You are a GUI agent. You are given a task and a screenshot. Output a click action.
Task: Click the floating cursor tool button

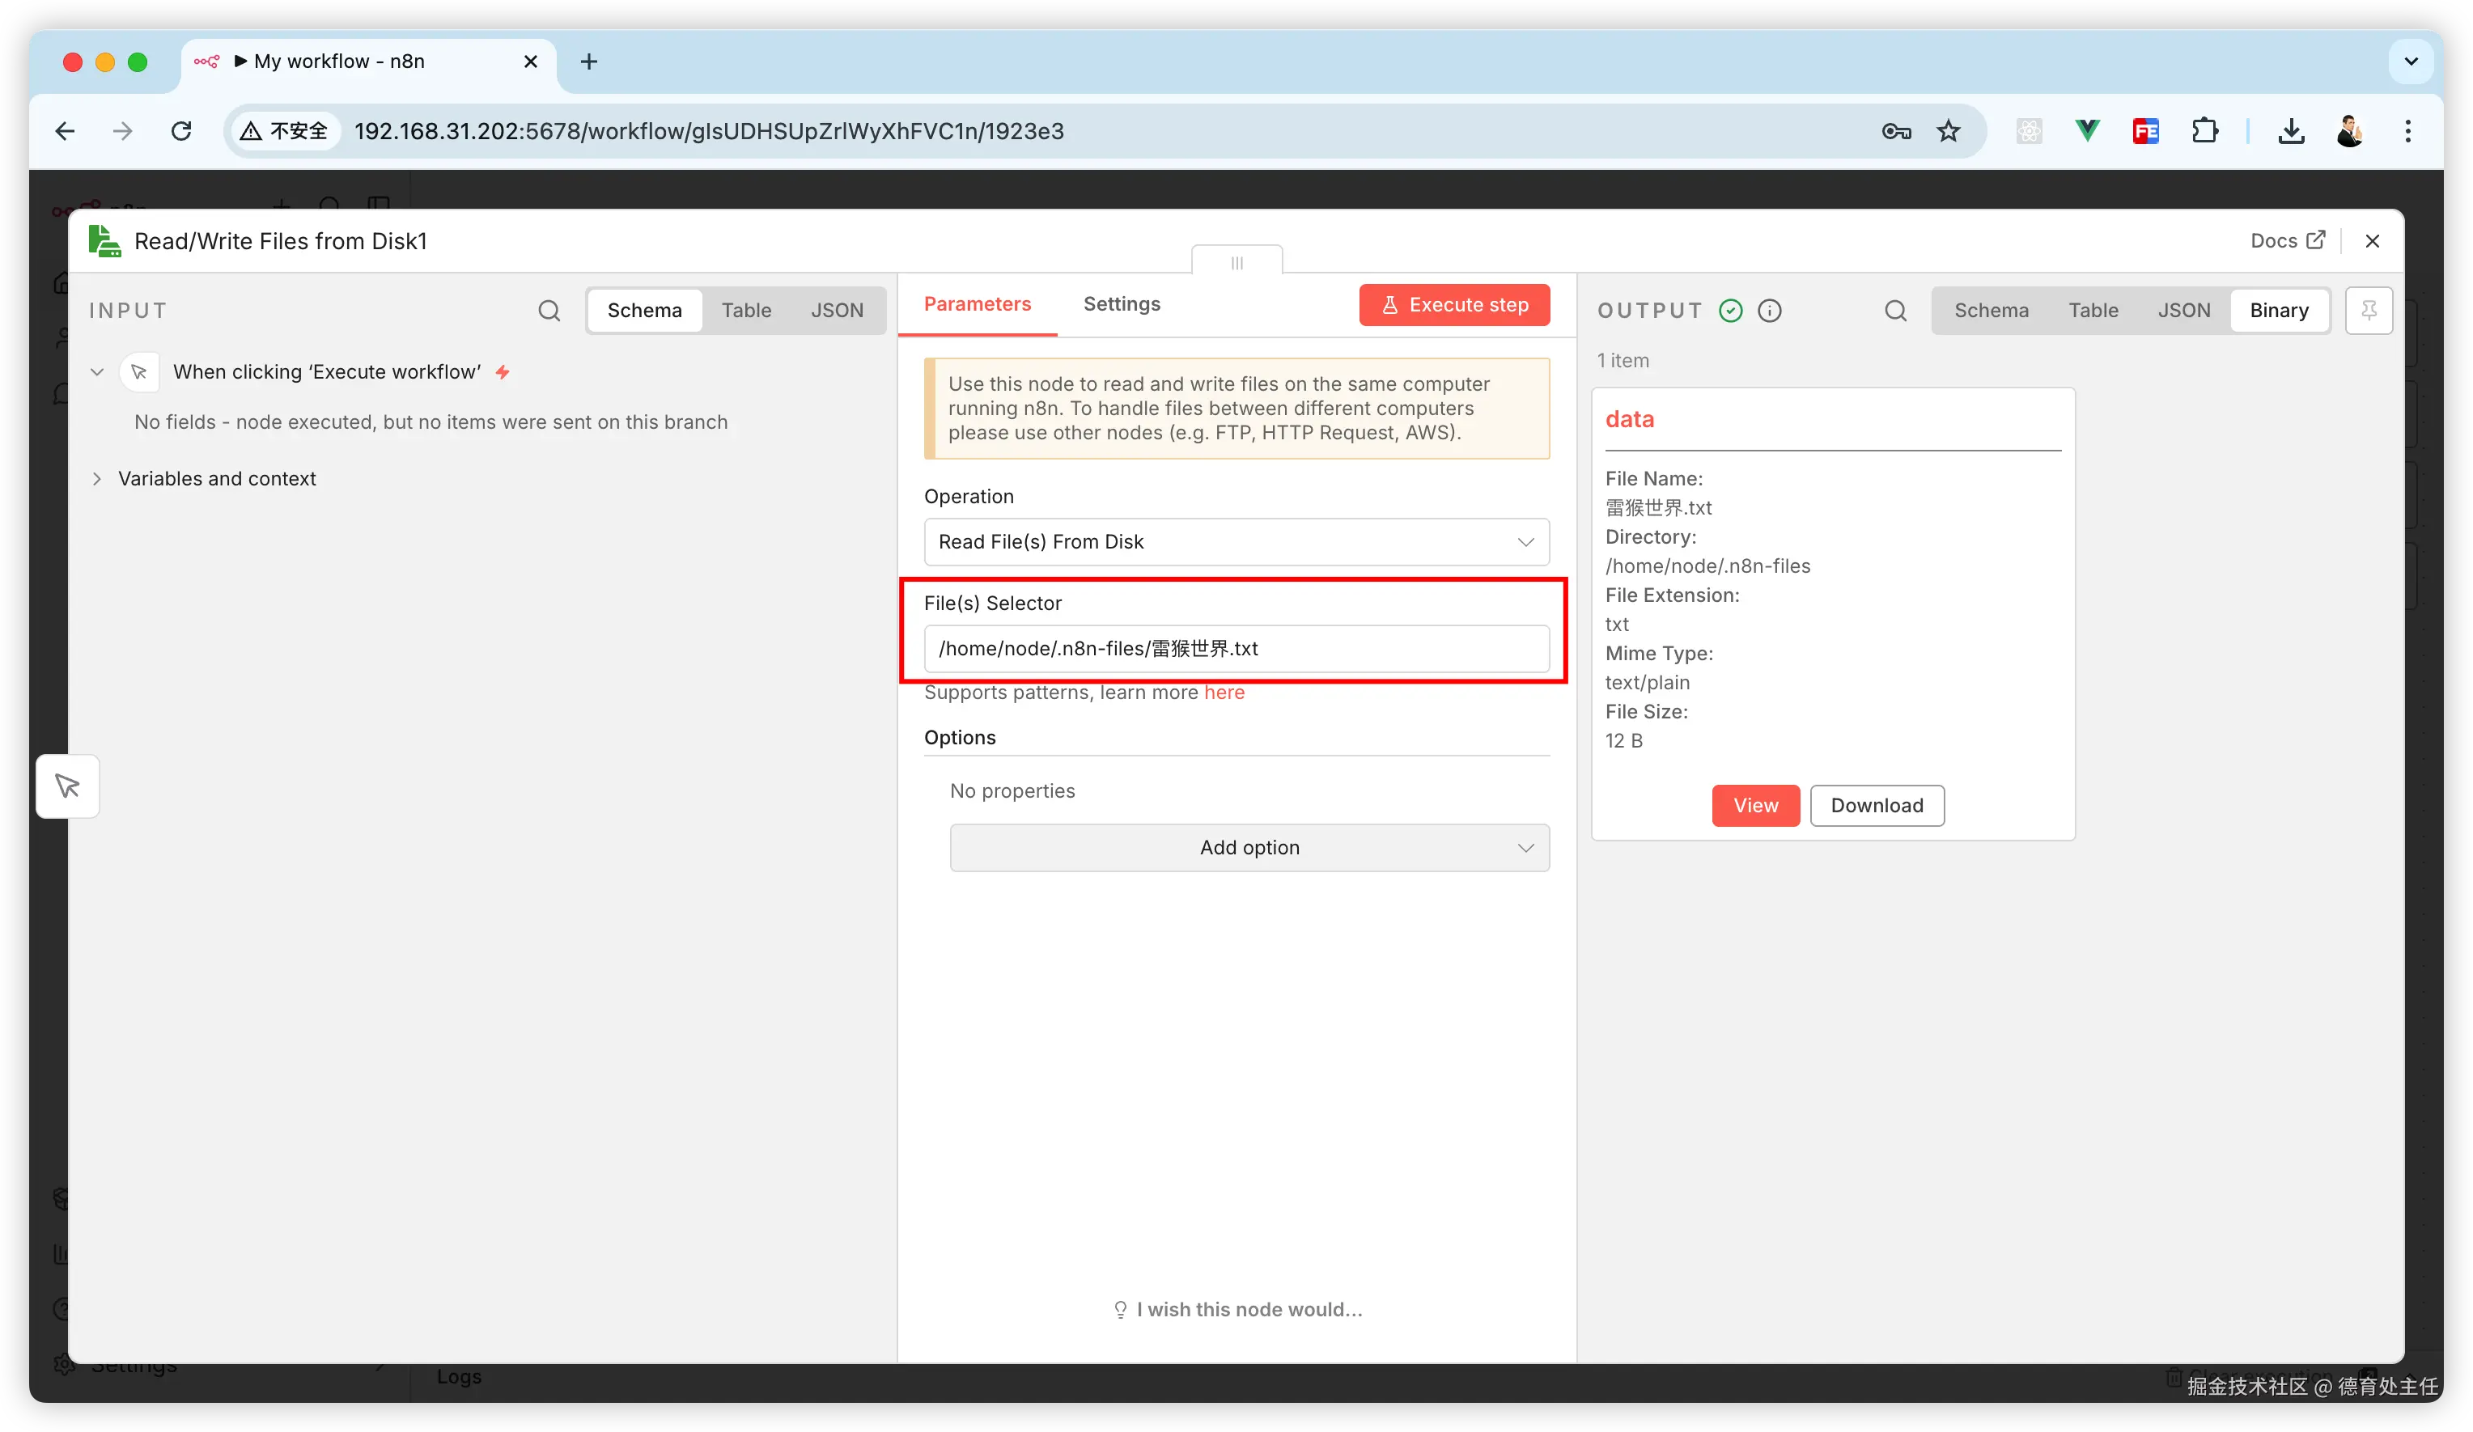pyautogui.click(x=68, y=786)
